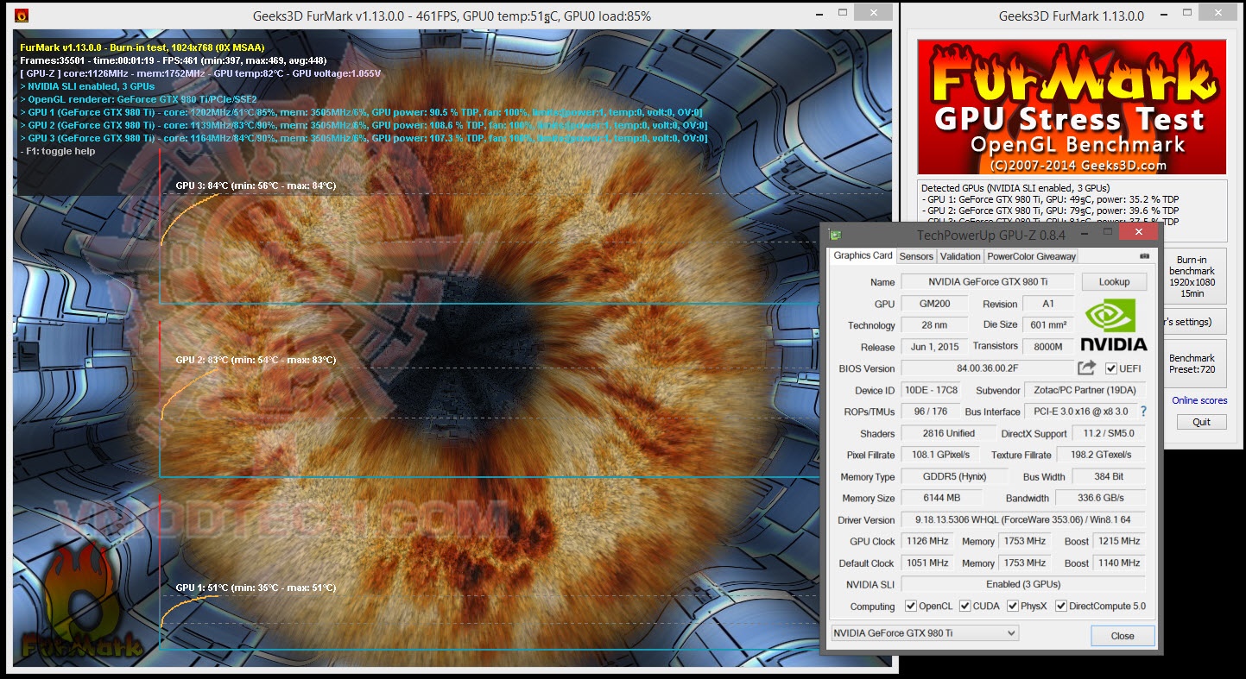Image resolution: width=1246 pixels, height=679 pixels.
Task: Click the GPU value GM200
Action: pyautogui.click(x=933, y=304)
